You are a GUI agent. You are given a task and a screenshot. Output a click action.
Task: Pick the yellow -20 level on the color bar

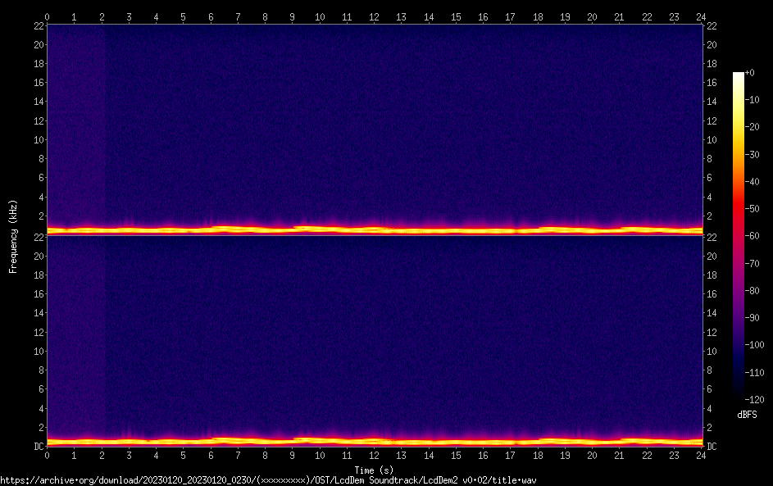tap(739, 127)
